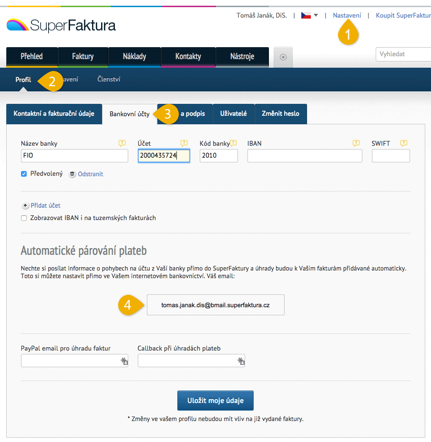Screen dimensions: 431x442
Task: Click the plus icon tab beside Nástroje
Action: pos(283,57)
